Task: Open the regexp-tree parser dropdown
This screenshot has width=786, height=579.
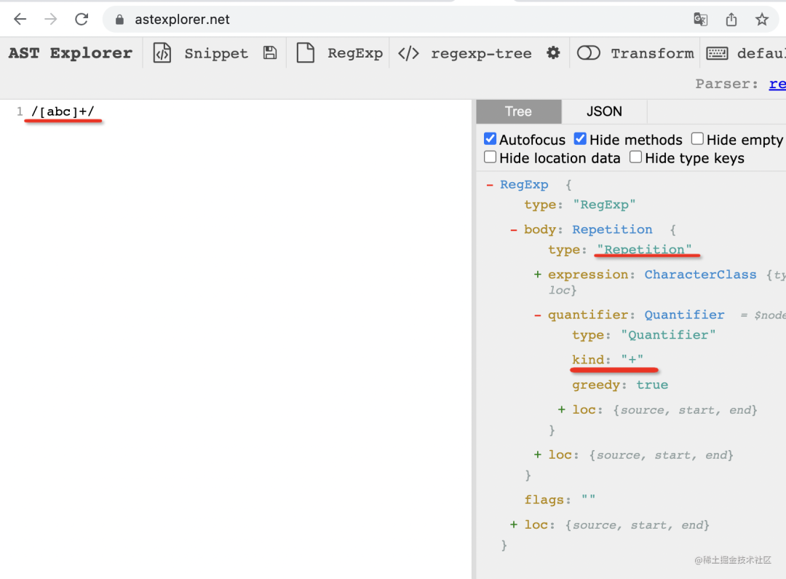Action: pyautogui.click(x=481, y=53)
